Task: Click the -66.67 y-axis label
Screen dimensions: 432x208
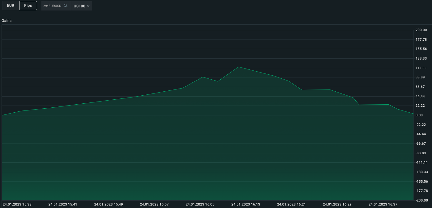Action: tap(421, 144)
